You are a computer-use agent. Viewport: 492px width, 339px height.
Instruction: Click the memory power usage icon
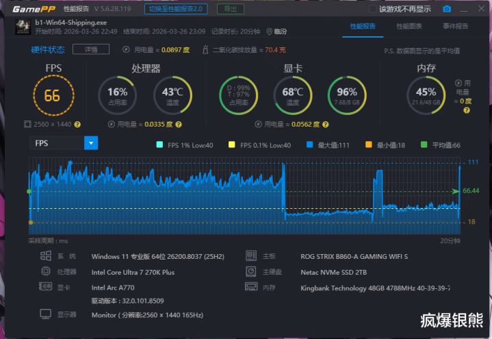click(x=458, y=83)
